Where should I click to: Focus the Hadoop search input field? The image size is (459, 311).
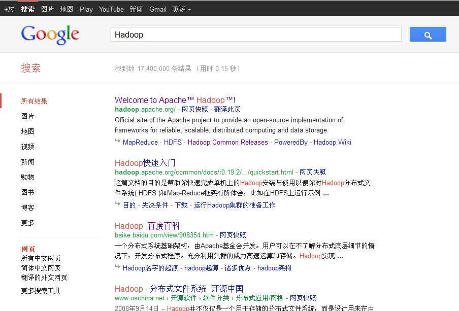tap(256, 34)
